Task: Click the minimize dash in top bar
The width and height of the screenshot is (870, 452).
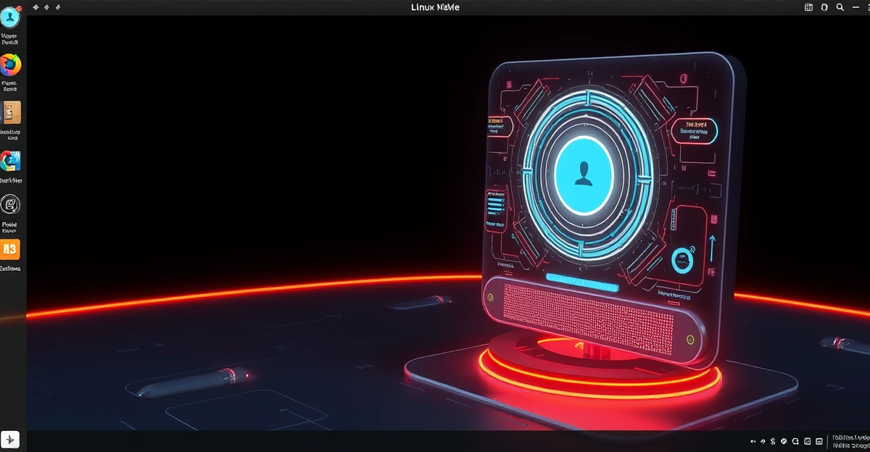Action: pos(855,7)
